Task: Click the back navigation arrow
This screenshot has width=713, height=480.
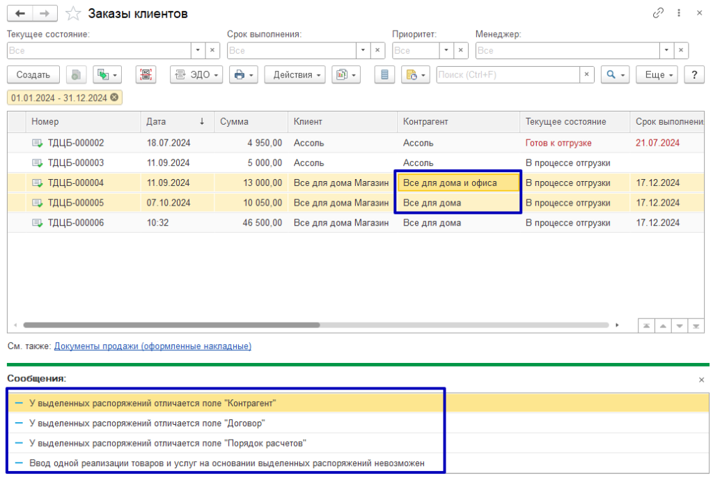Action: pyautogui.click(x=20, y=13)
